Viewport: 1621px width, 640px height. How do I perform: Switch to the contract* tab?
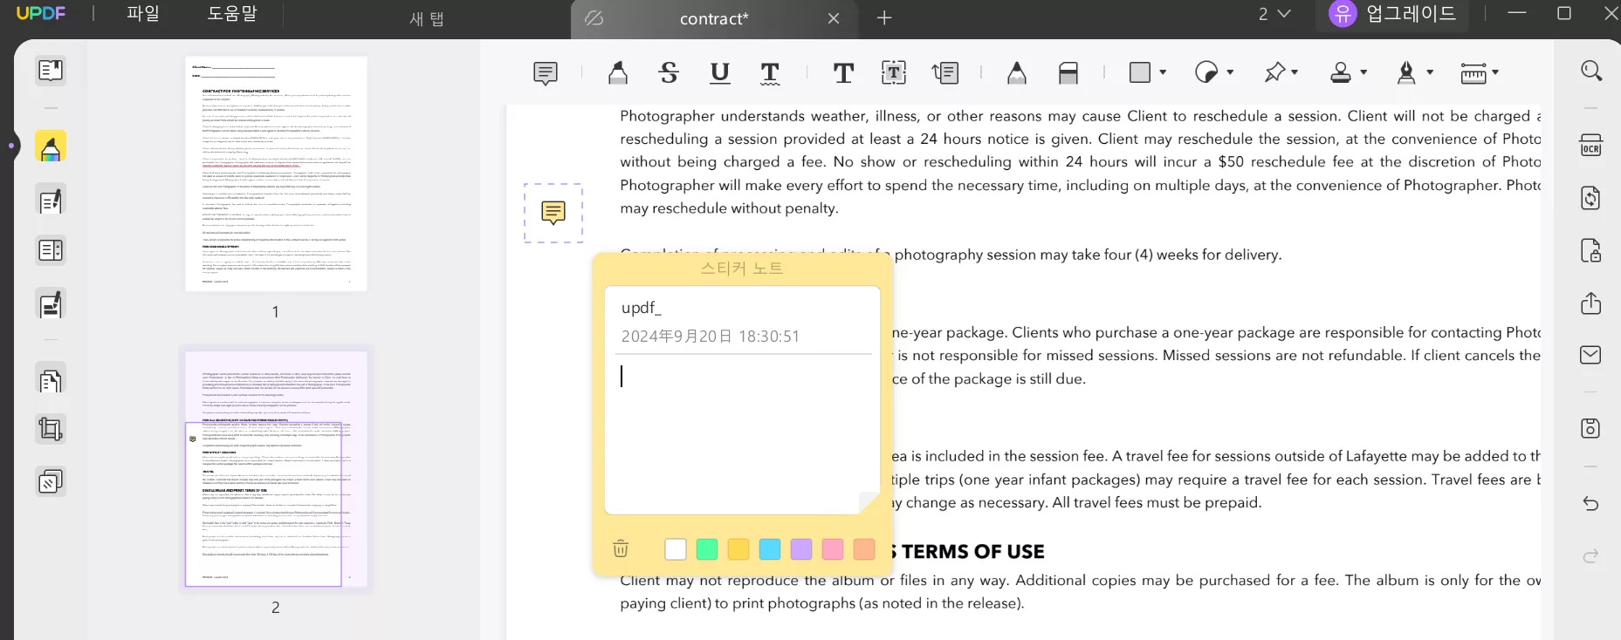point(714,18)
